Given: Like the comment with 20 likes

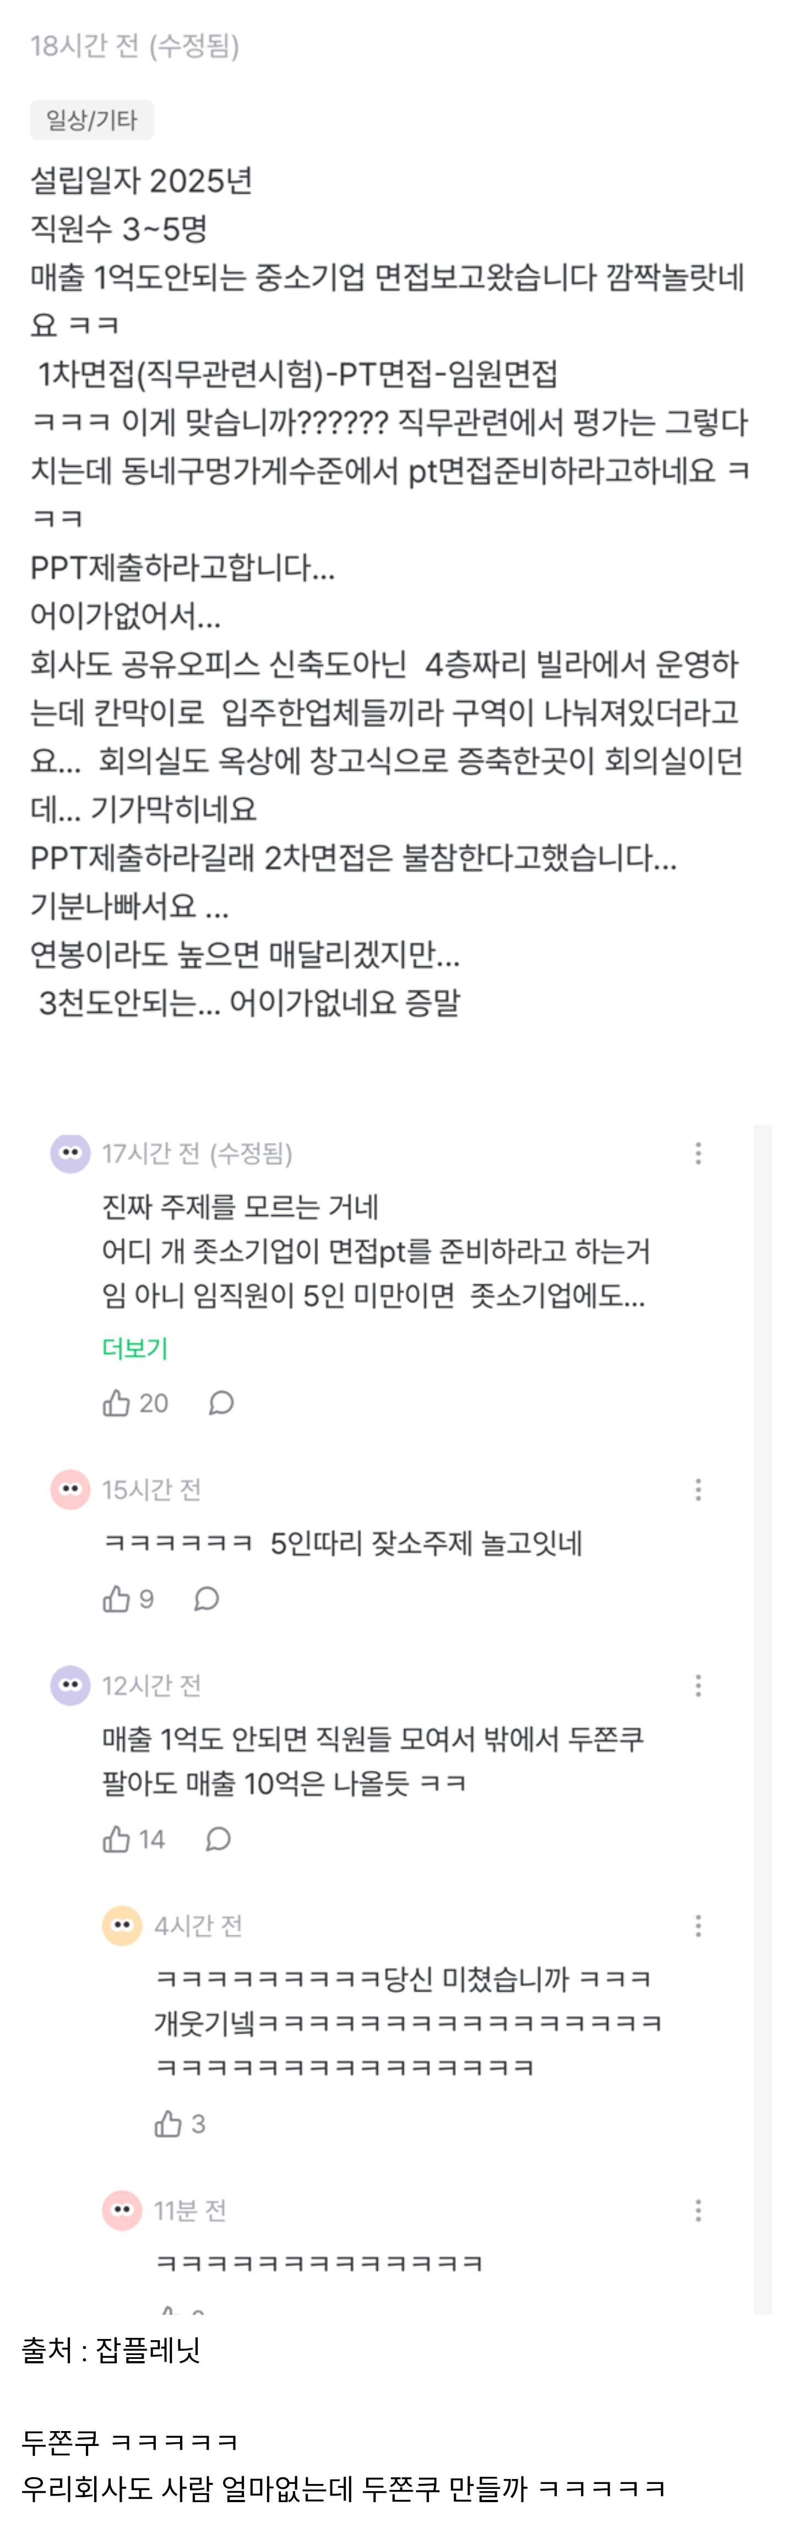Looking at the screenshot, I should click(x=117, y=1403).
